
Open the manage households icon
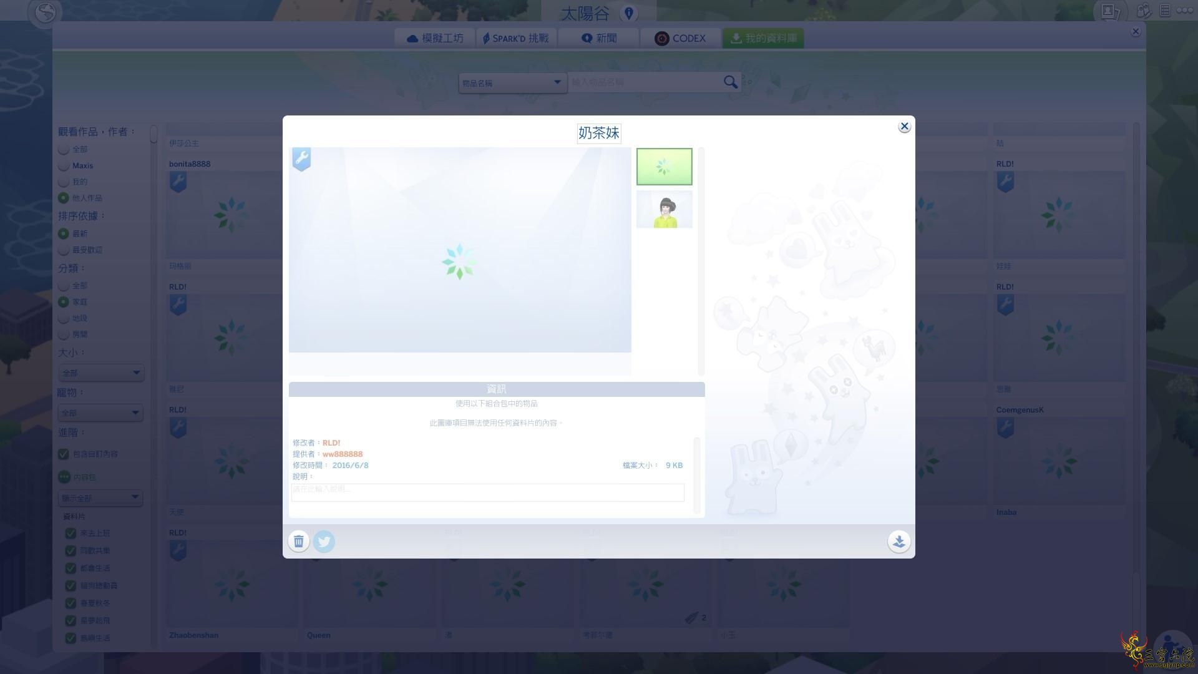(x=1144, y=11)
